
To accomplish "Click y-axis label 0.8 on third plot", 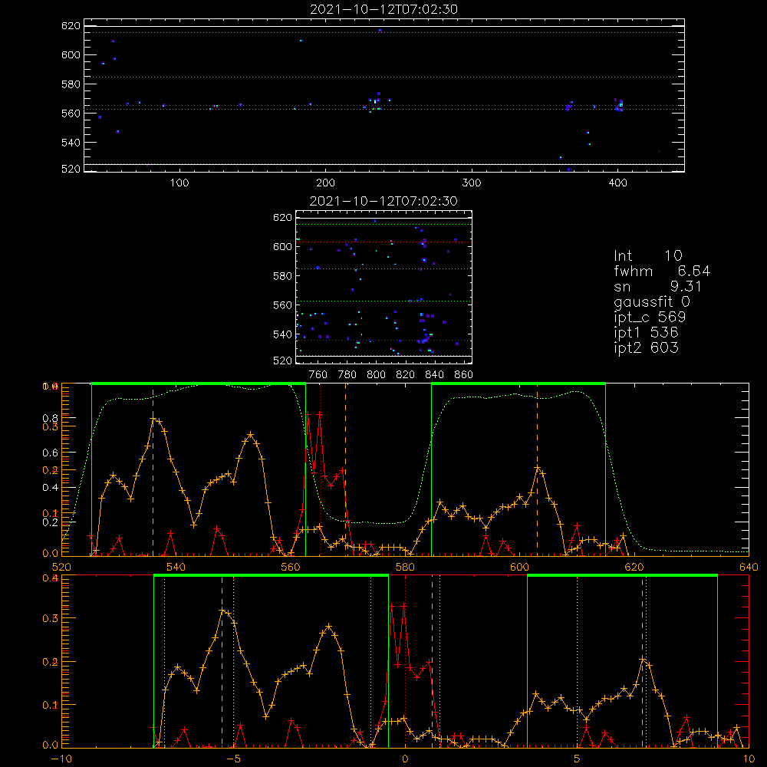I will 51,418.
